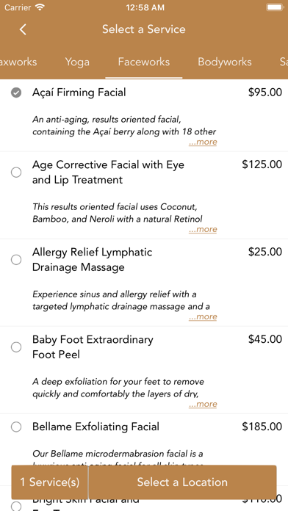This screenshot has width=288, height=511.
Task: Expand more text for Age Corrective Facial
Action: [203, 229]
